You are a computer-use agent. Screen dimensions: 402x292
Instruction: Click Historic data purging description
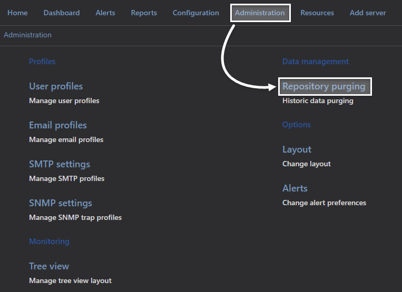coord(318,101)
